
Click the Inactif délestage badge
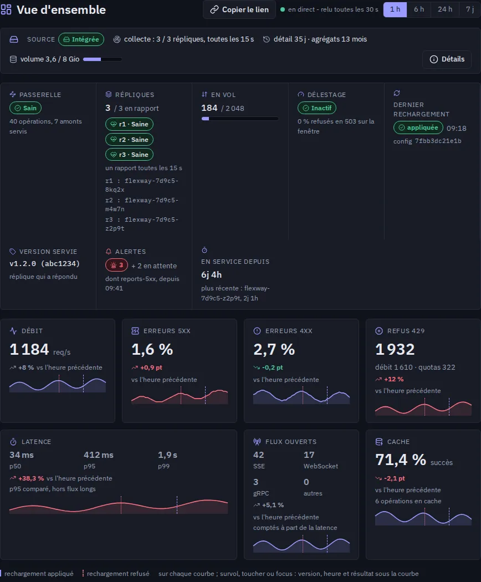pos(316,108)
